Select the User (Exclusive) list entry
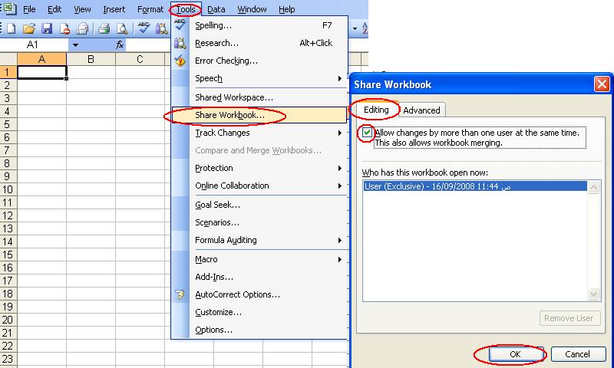This screenshot has width=614, height=368. pos(475,186)
